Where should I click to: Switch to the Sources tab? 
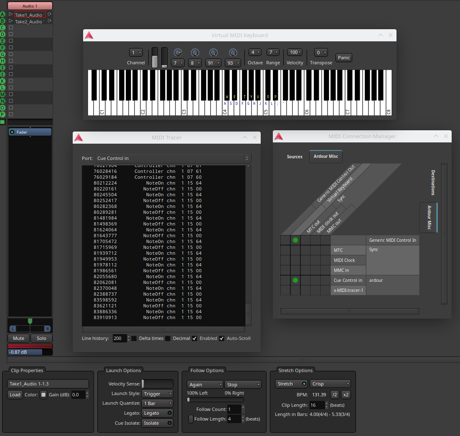295,157
